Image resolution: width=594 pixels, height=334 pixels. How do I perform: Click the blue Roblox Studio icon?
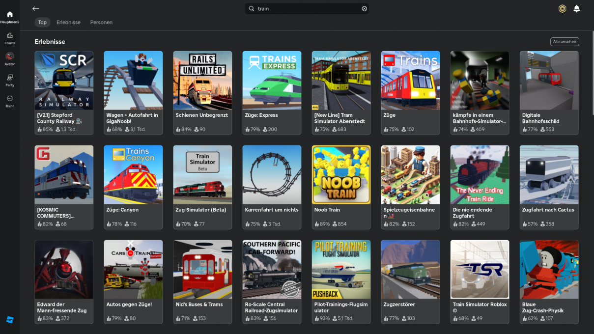(x=10, y=320)
